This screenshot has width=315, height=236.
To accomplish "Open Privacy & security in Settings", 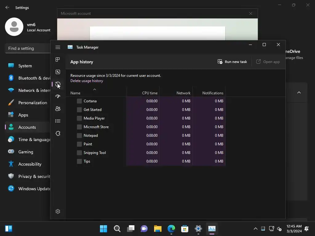I will coord(28,176).
